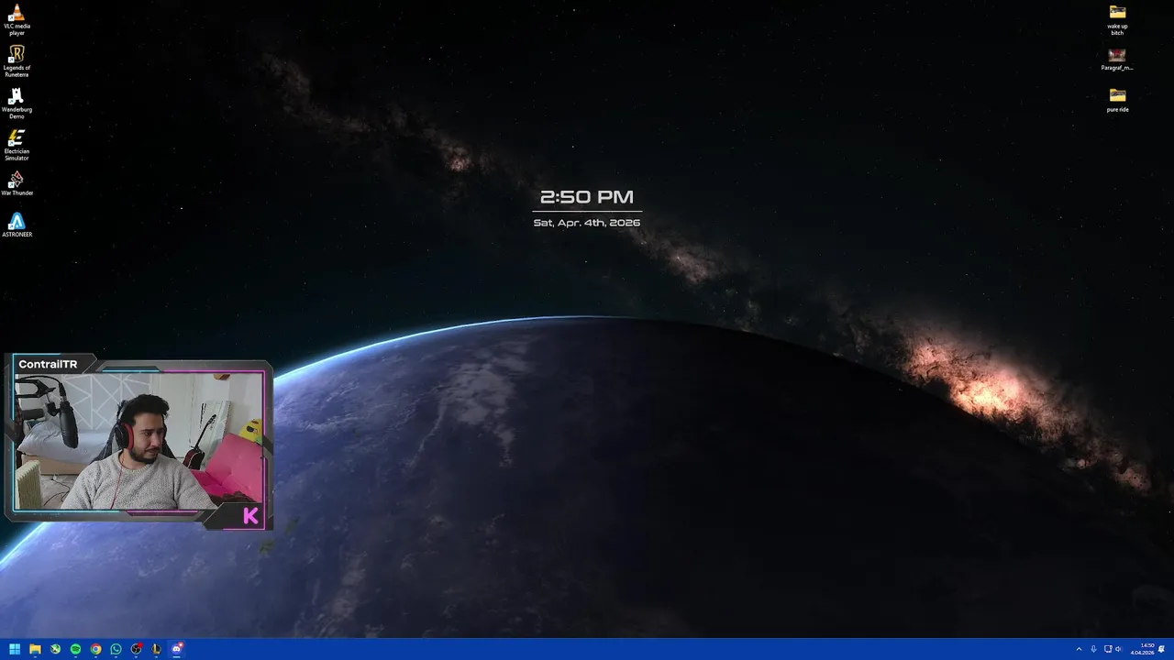Click the ContrailTR webcam overlay label

pos(48,364)
